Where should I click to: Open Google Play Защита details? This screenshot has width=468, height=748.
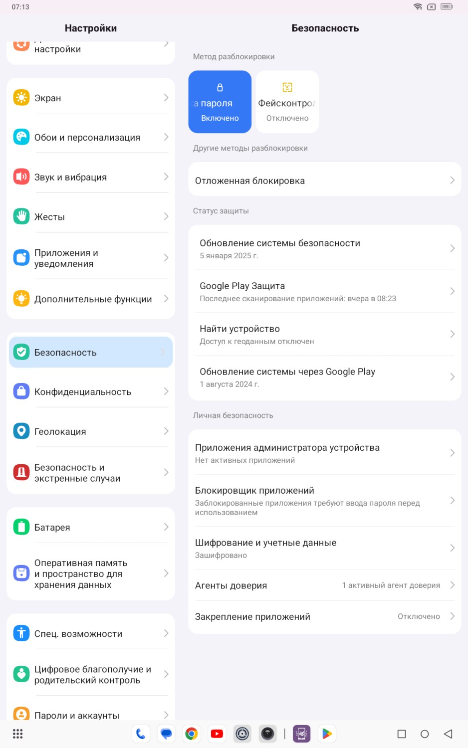click(x=325, y=292)
